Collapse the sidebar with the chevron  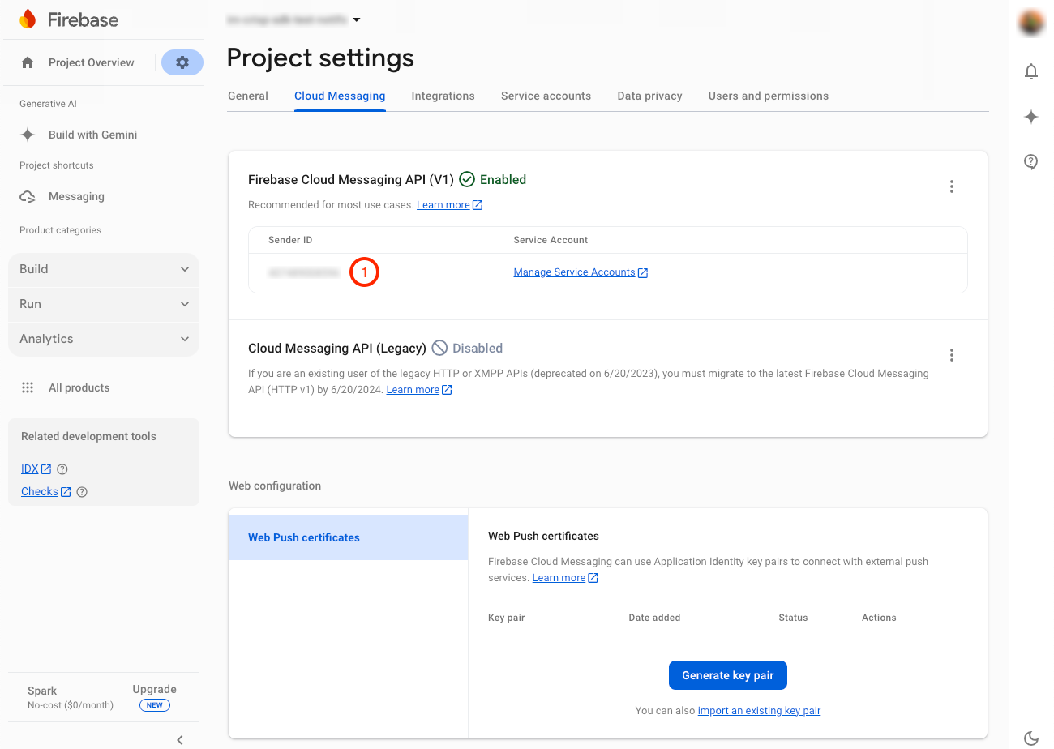(180, 739)
